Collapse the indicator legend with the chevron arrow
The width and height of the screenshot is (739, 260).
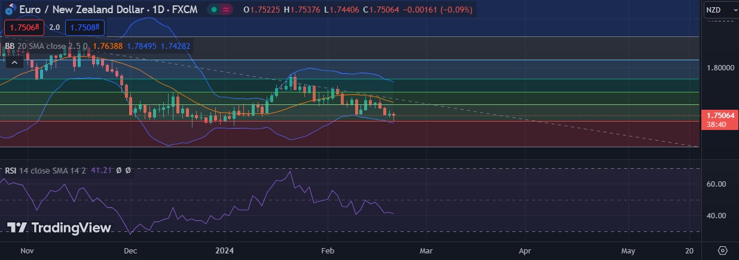(15, 61)
